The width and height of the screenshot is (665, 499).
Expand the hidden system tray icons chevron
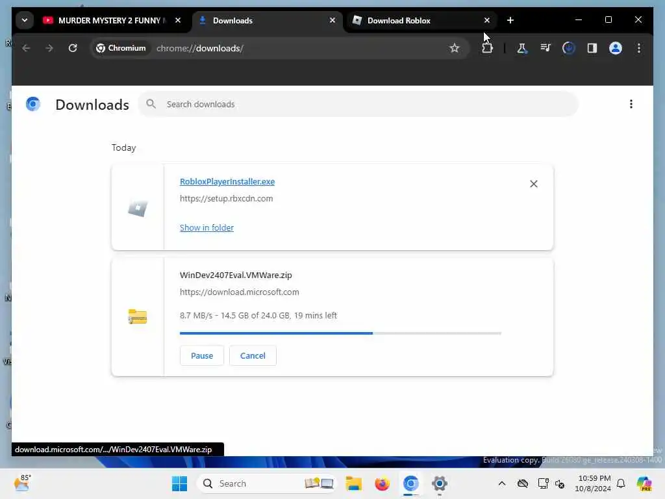point(502,483)
